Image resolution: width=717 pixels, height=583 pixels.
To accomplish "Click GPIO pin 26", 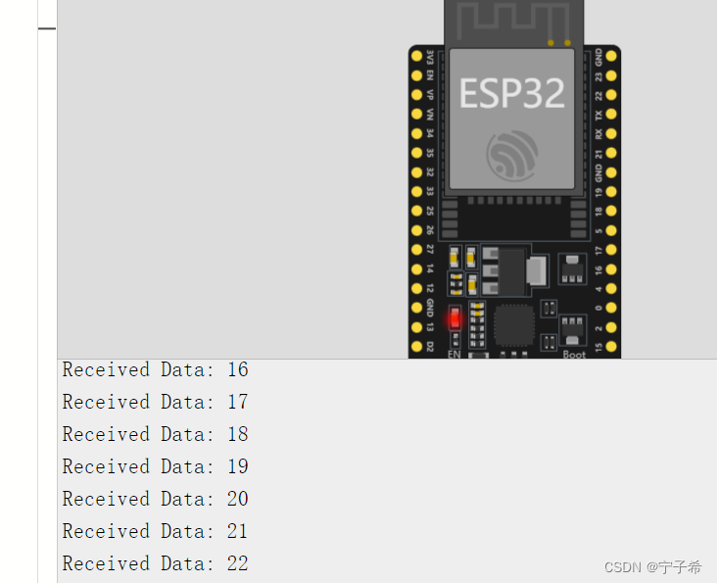I will pyautogui.click(x=416, y=230).
